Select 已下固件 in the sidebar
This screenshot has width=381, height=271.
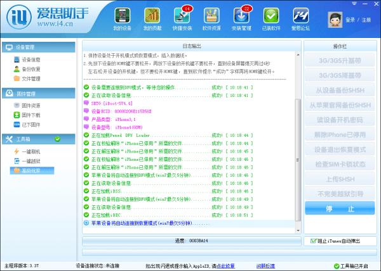27,125
